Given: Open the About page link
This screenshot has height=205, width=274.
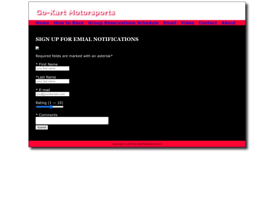Looking at the screenshot, I should tap(228, 23).
